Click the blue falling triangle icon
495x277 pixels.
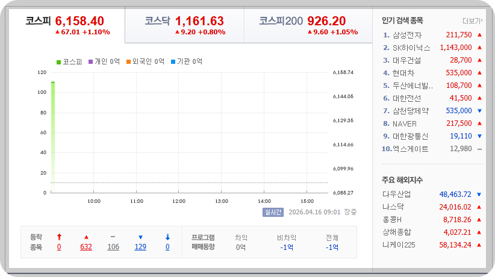(x=140, y=237)
